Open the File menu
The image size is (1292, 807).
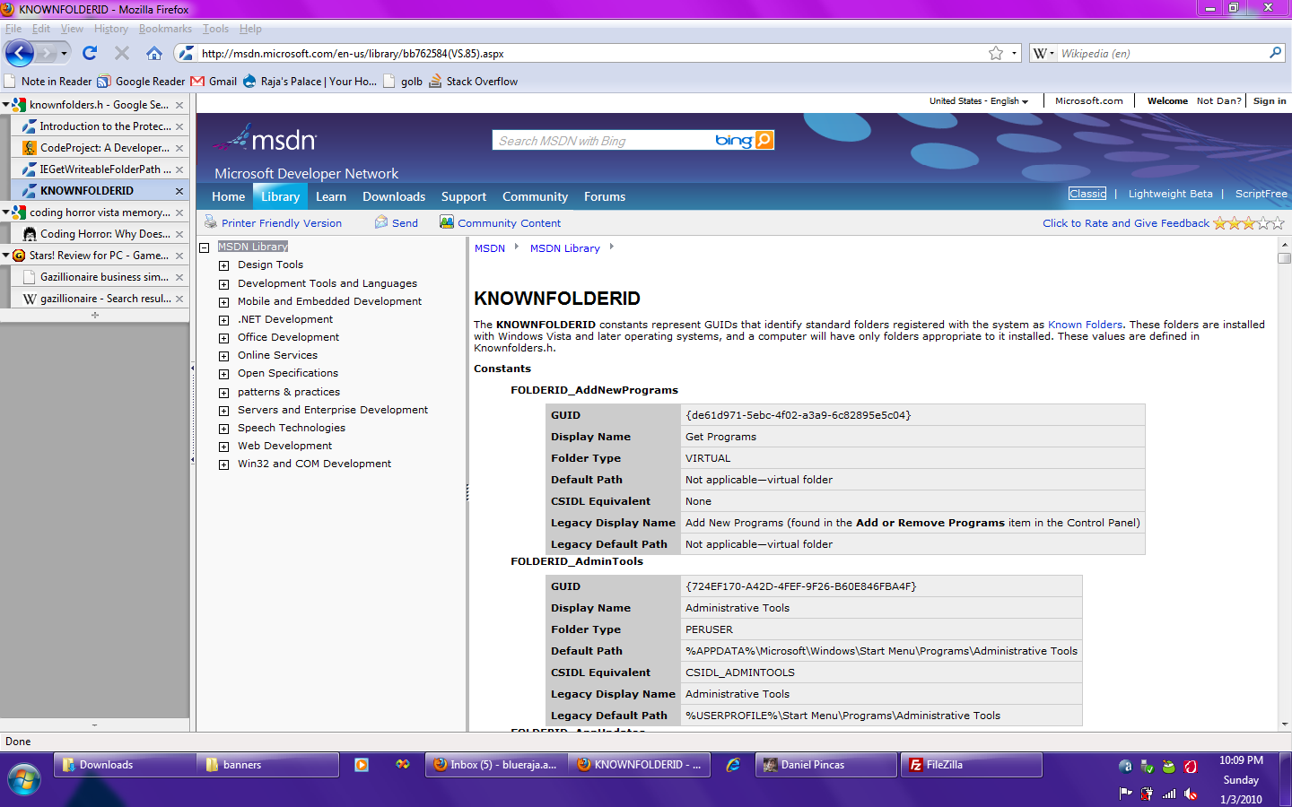tap(13, 29)
